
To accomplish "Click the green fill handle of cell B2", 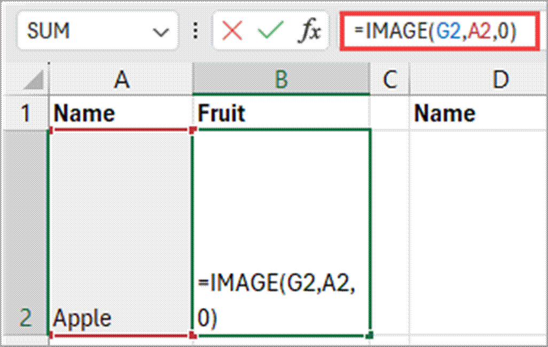I will coord(370,336).
